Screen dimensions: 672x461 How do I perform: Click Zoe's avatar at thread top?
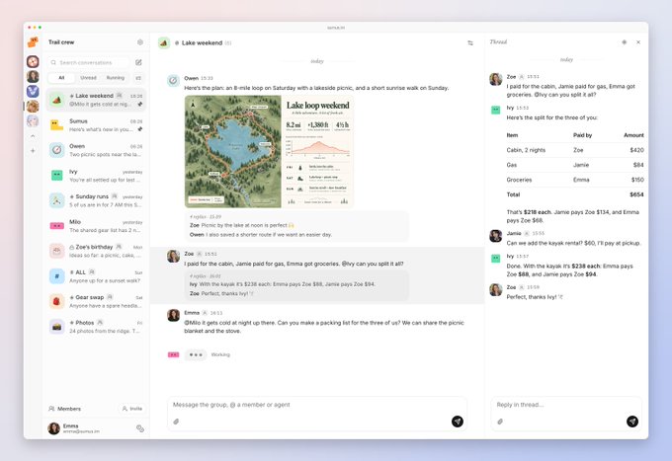tap(496, 79)
